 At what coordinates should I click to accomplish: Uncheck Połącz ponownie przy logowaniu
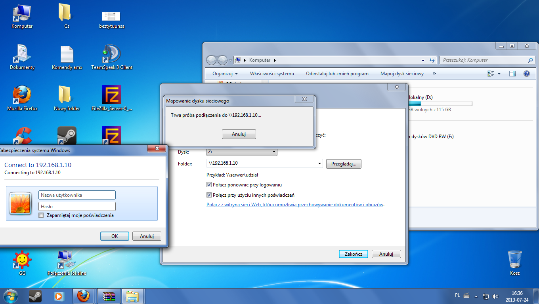[209, 184]
